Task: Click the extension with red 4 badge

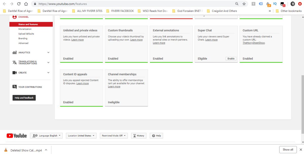Action: click(x=283, y=4)
